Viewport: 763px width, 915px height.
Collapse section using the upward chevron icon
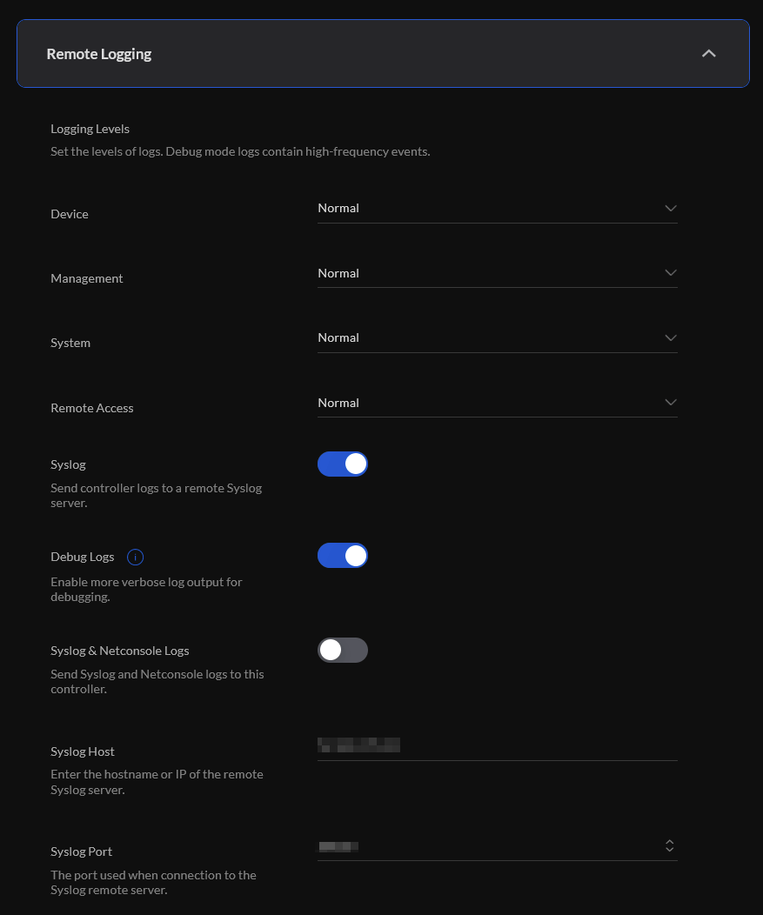[x=709, y=54]
